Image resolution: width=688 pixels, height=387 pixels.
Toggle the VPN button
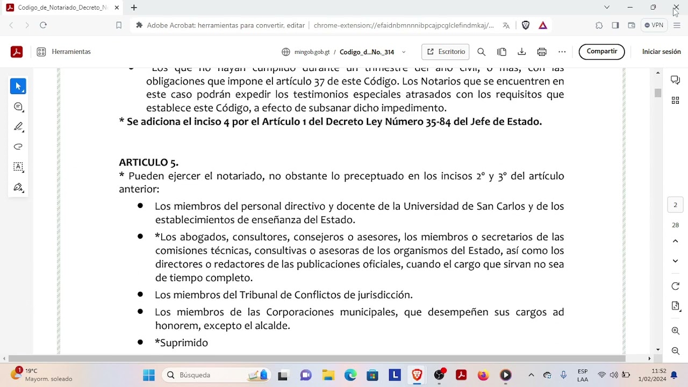click(654, 25)
